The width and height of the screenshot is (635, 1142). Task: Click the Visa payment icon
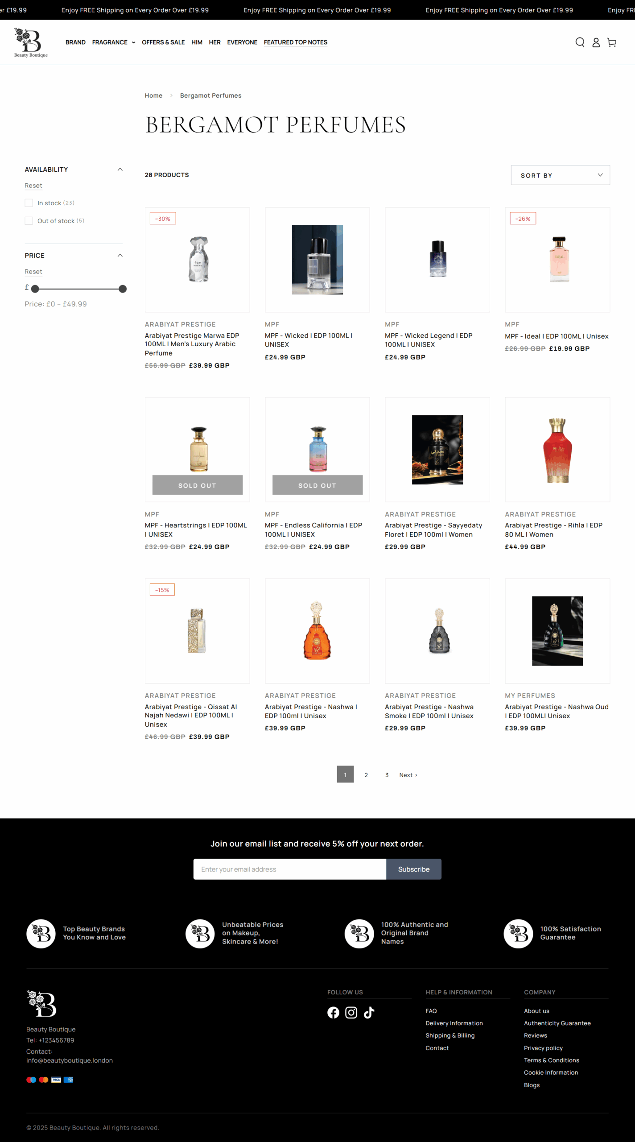click(x=56, y=1080)
